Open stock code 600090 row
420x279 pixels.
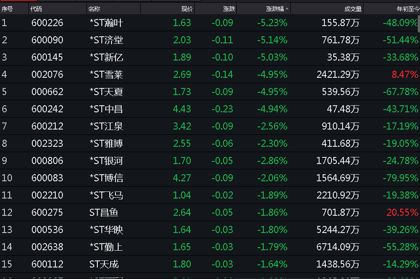(x=47, y=40)
